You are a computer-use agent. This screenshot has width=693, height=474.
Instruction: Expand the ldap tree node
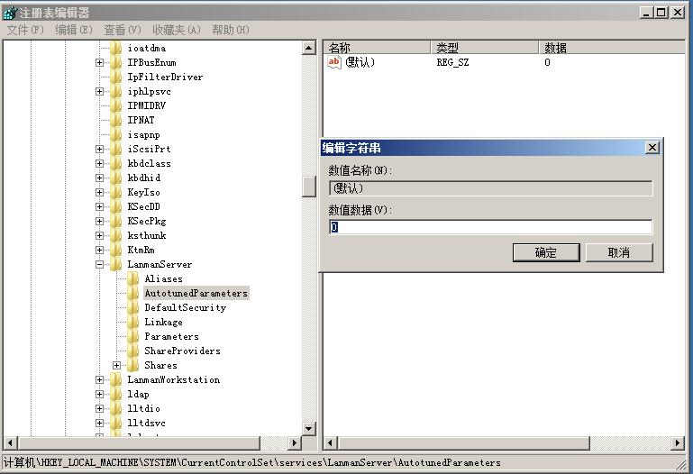(x=99, y=394)
